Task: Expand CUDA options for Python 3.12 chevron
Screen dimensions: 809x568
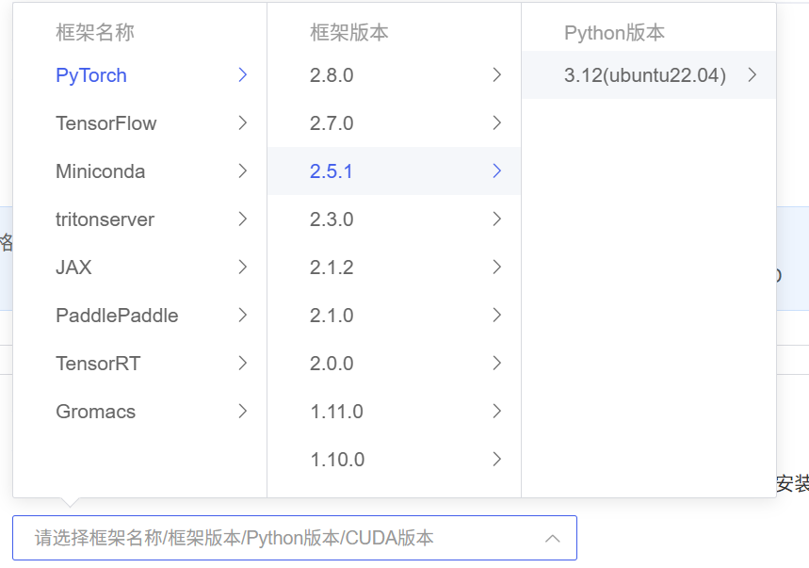Action: [752, 75]
